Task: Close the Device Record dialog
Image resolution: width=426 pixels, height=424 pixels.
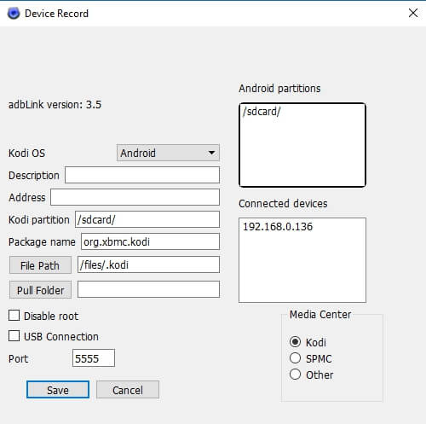Action: (413, 13)
